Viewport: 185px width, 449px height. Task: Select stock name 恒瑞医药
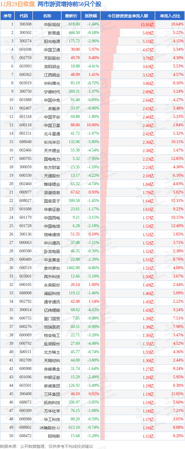click(x=52, y=327)
